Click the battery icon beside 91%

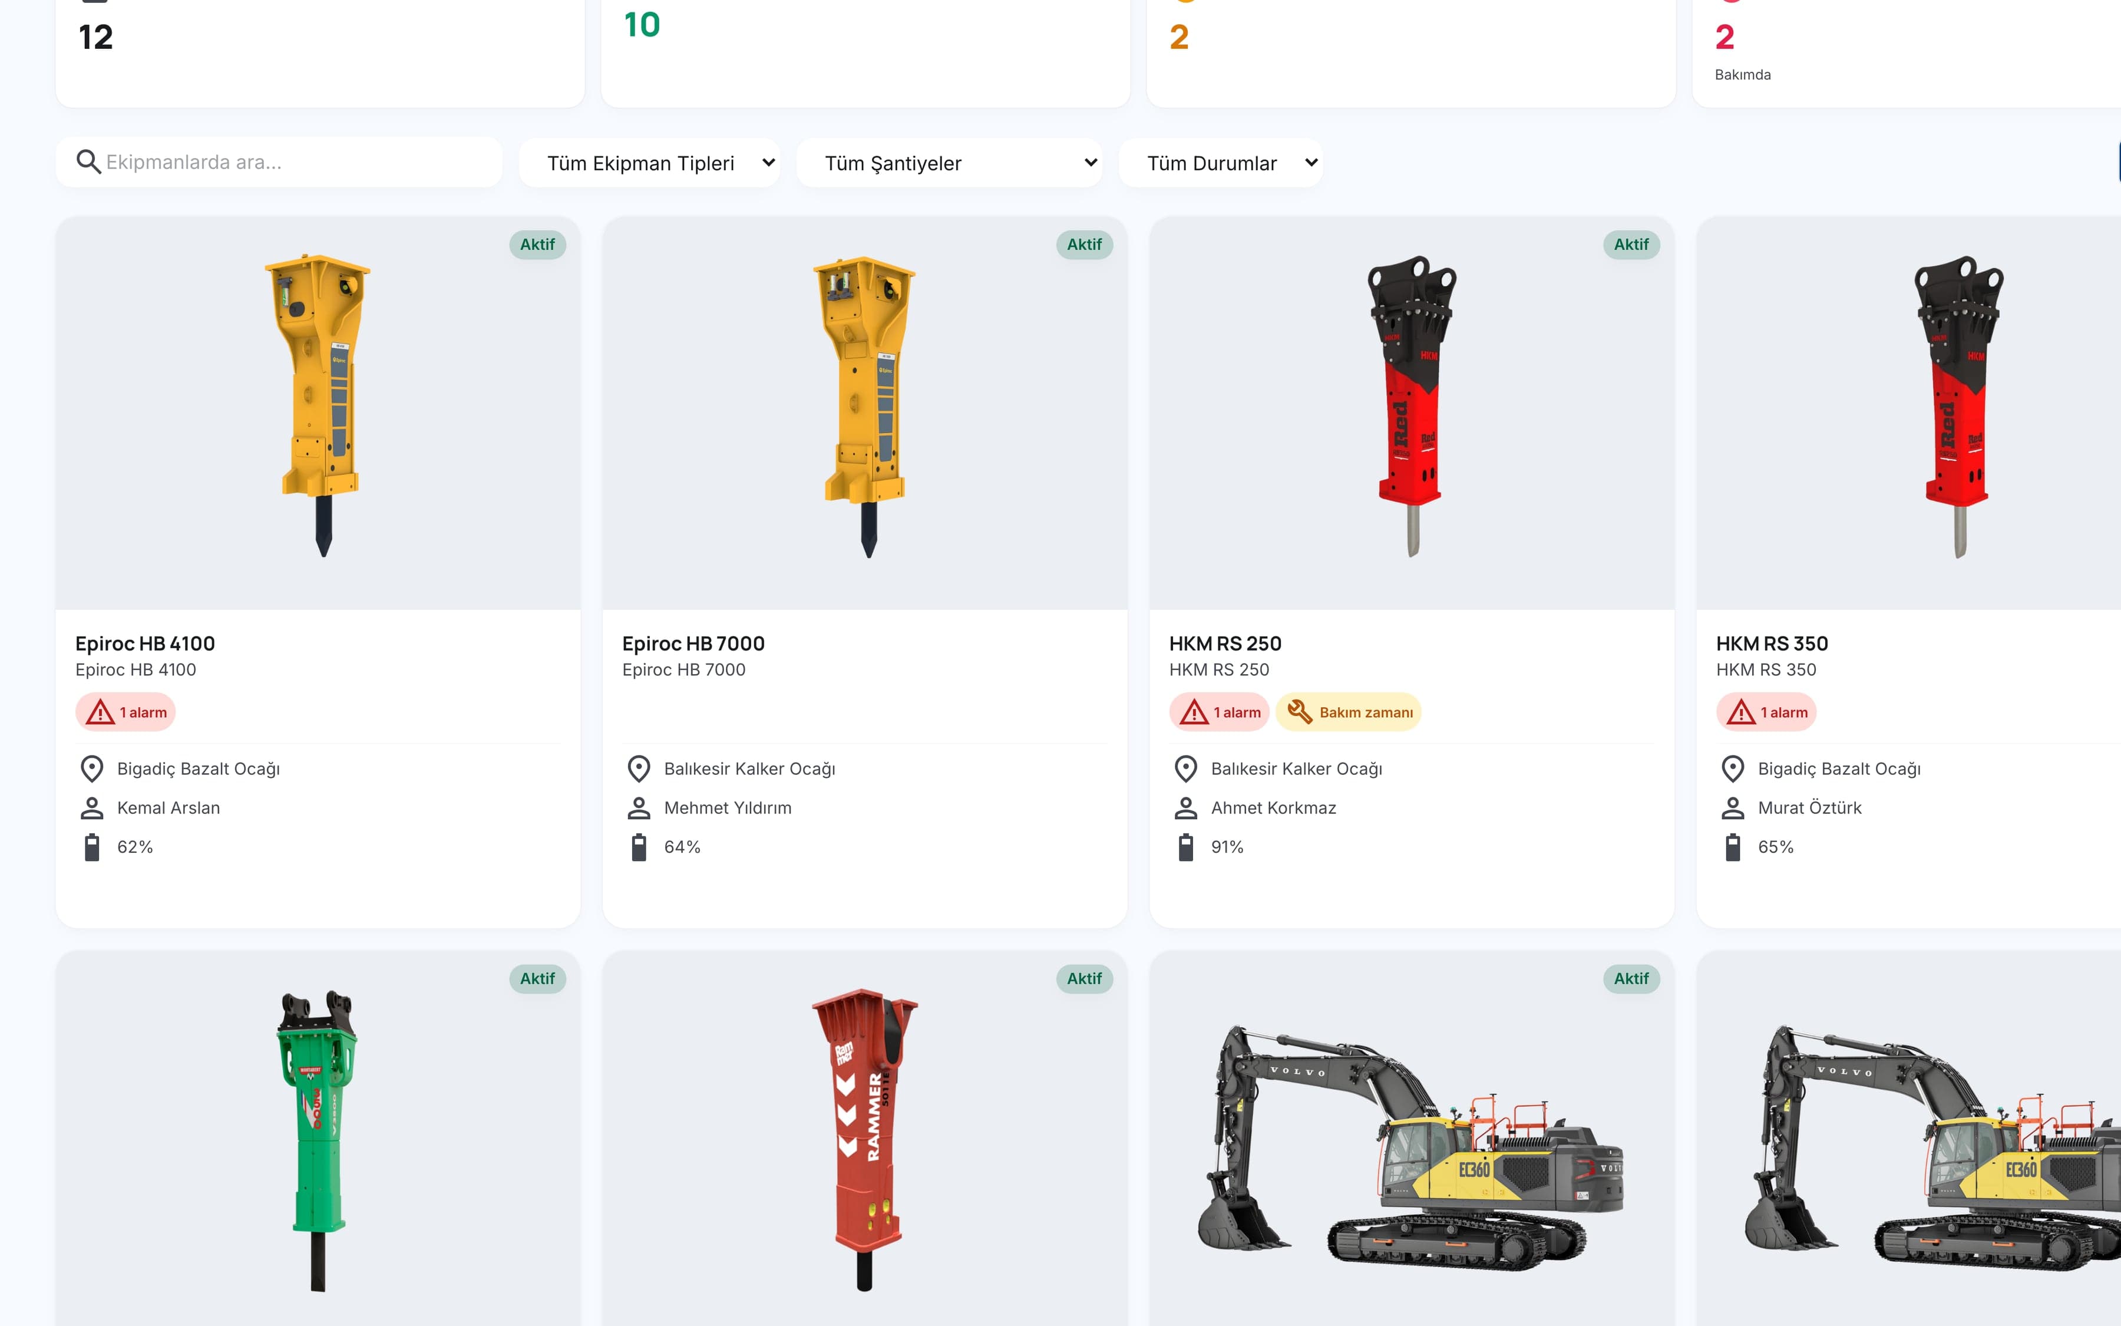(x=1186, y=847)
